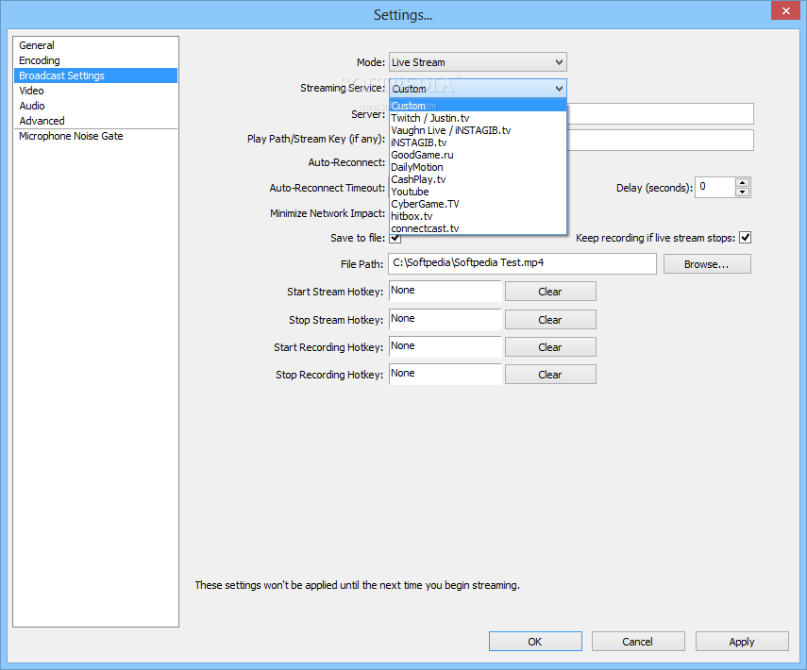Focus the Stop Recording Hotkey field
The height and width of the screenshot is (670, 807).
(x=446, y=374)
